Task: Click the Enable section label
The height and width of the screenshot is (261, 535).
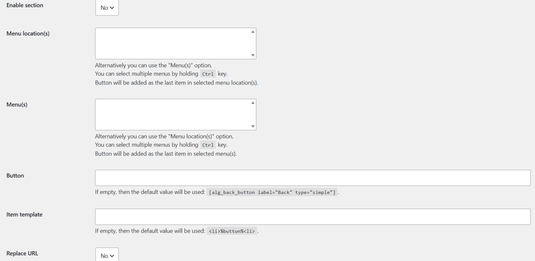Action: click(x=25, y=5)
